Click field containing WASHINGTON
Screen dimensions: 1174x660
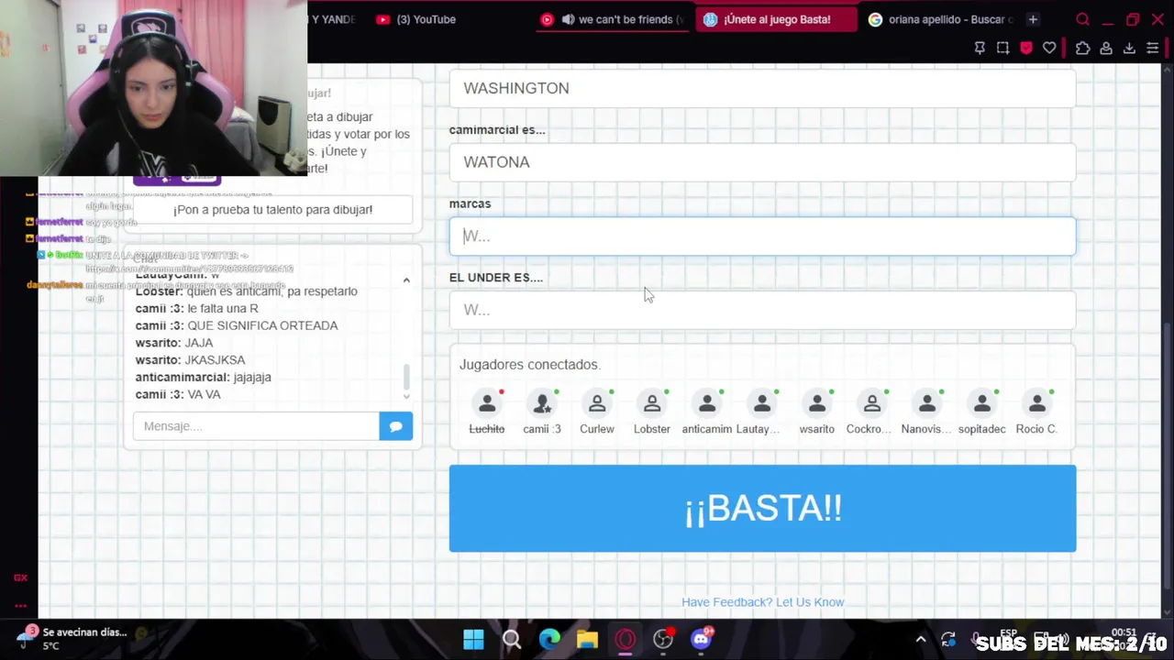pyautogui.click(x=762, y=89)
